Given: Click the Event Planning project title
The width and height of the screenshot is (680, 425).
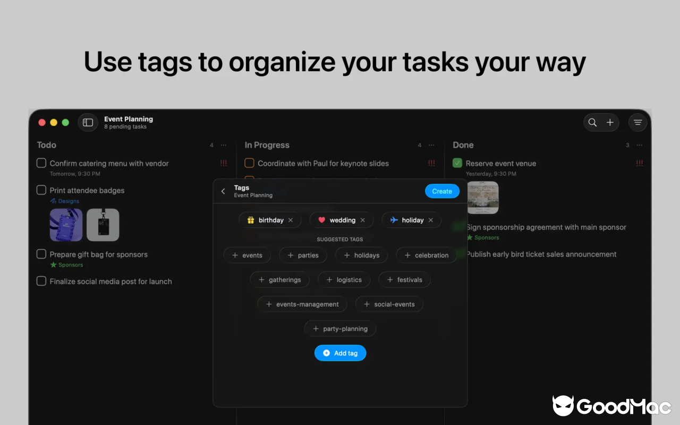Looking at the screenshot, I should click(129, 119).
